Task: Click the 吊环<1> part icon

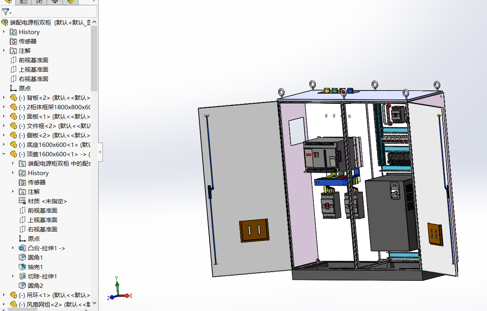Action: [x=14, y=295]
